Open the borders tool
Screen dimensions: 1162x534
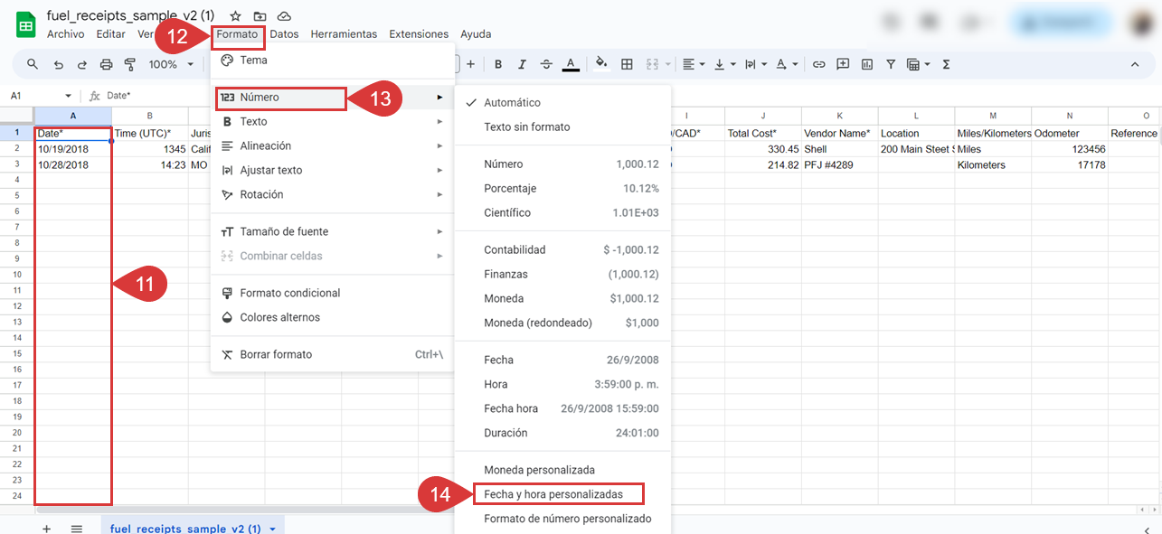(627, 64)
